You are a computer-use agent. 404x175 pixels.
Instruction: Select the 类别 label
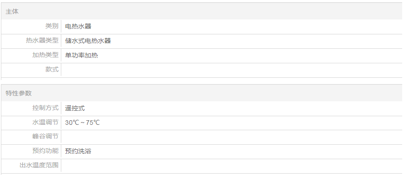pos(52,26)
